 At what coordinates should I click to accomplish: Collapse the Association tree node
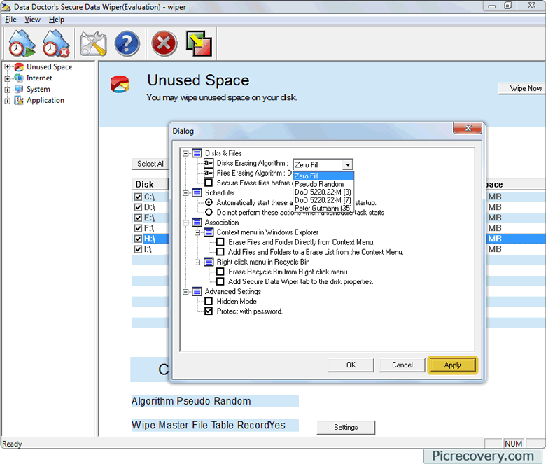(x=185, y=222)
